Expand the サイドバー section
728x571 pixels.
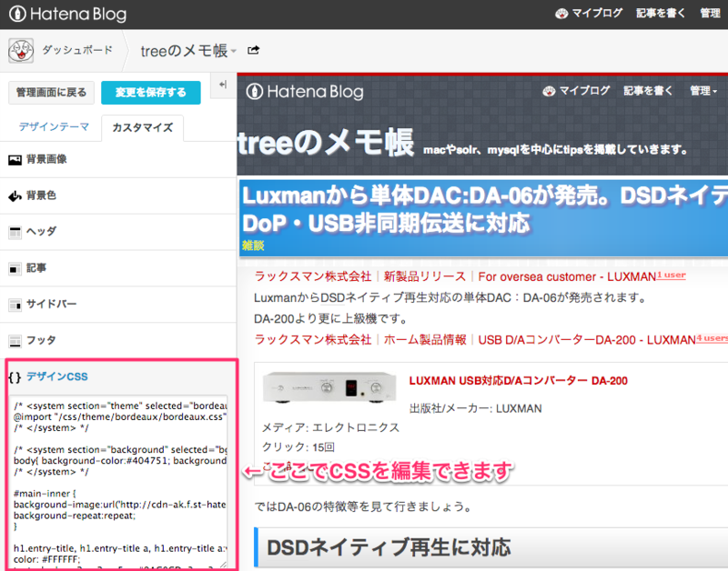click(118, 305)
